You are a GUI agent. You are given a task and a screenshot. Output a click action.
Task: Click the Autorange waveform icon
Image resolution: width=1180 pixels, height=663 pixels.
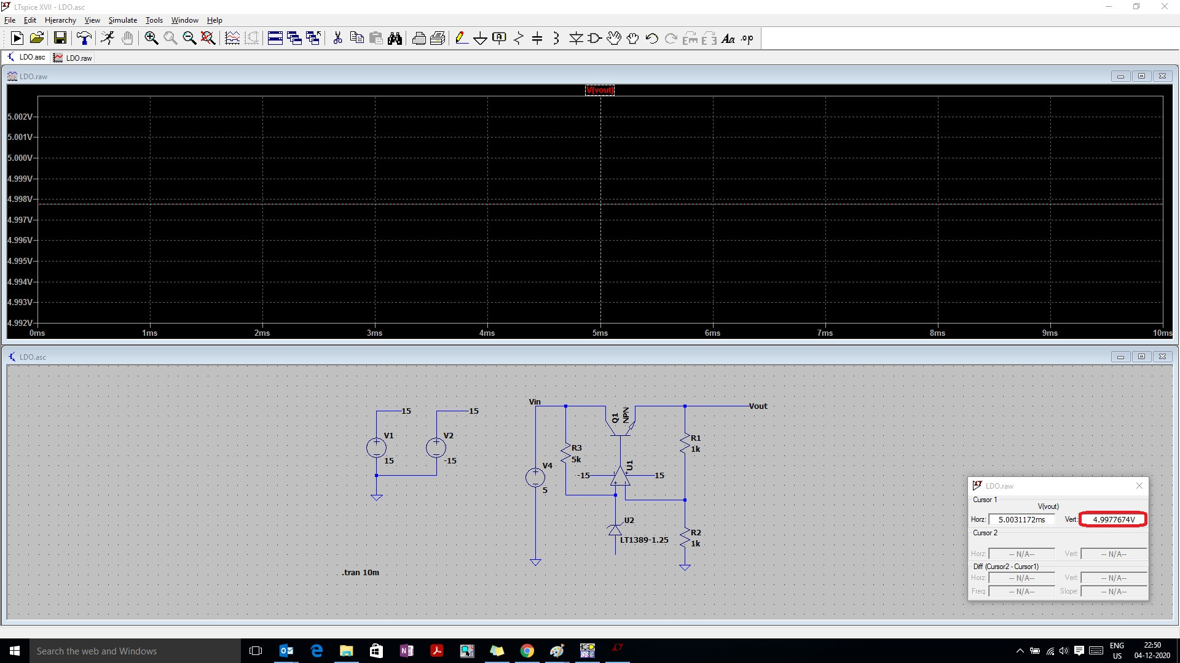pos(232,38)
